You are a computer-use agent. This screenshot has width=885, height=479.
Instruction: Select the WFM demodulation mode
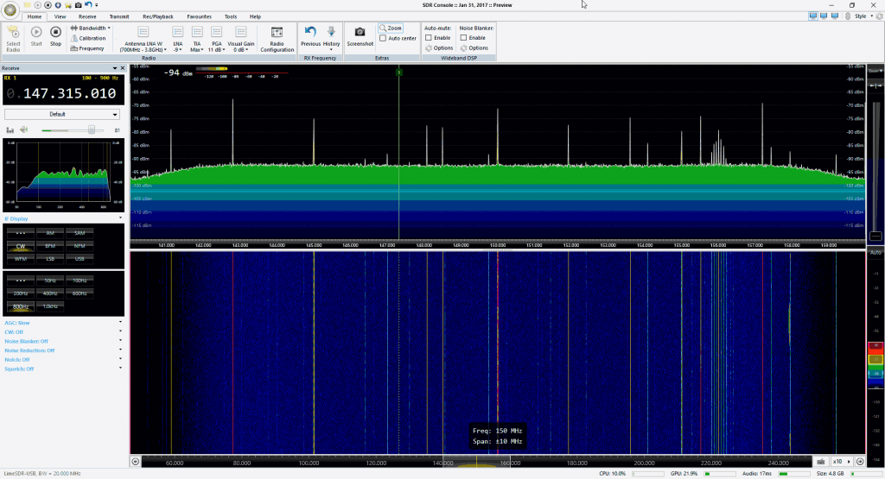point(20,259)
